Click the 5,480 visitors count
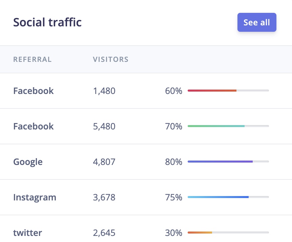Screen dimensions: 292x242 coord(104,126)
